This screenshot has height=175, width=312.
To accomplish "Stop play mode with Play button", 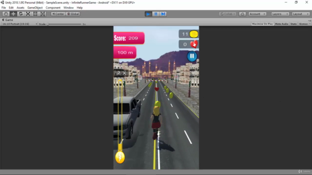I will [x=148, y=14].
